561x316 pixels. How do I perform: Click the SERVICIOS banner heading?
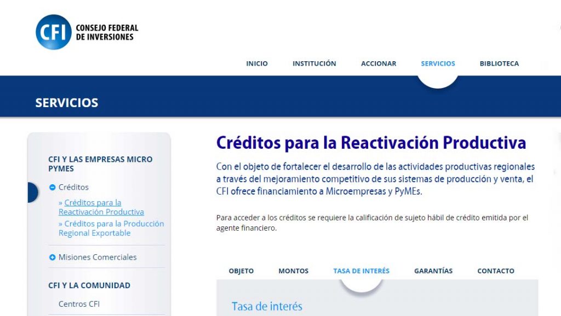pyautogui.click(x=66, y=103)
